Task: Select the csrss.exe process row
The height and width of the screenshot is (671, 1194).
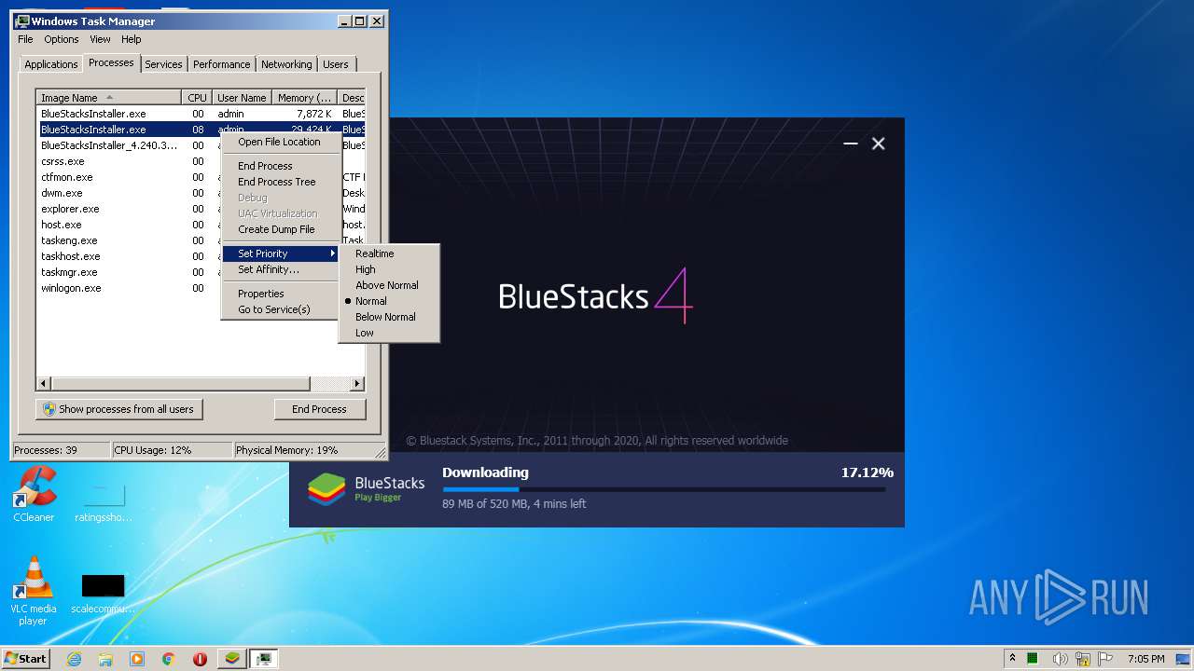Action: click(129, 161)
